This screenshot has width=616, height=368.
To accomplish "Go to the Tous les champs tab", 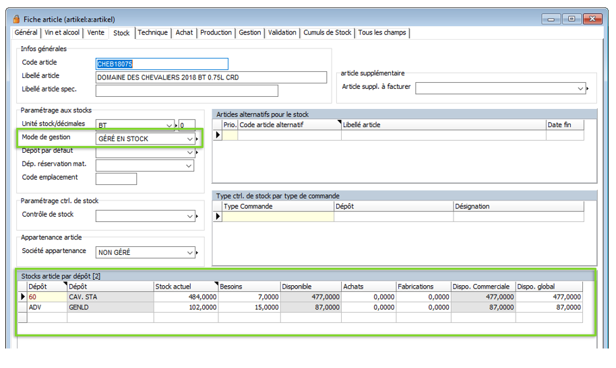I will [382, 32].
